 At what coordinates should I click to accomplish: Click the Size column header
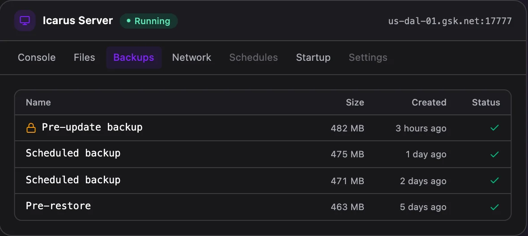(x=355, y=102)
